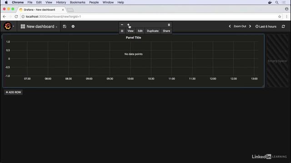The height and width of the screenshot is (163, 291).
Task: Click the Zoom Out button
Action: pyautogui.click(x=240, y=26)
